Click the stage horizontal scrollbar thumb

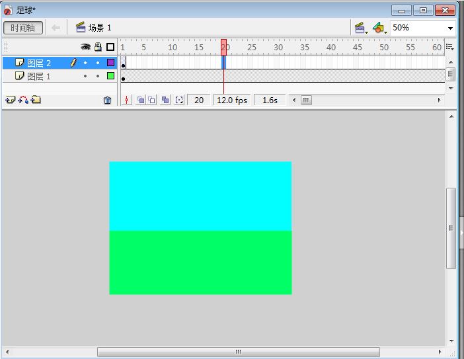click(239, 352)
